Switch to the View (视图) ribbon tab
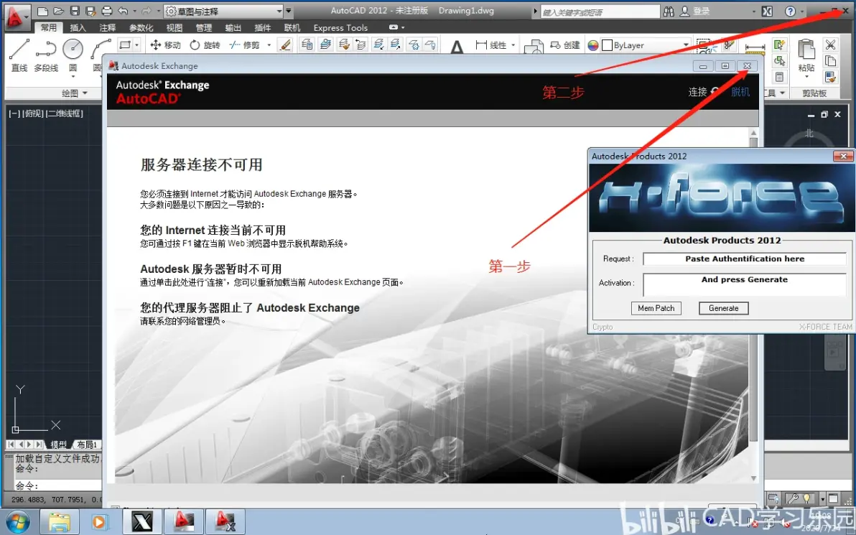 coord(175,27)
